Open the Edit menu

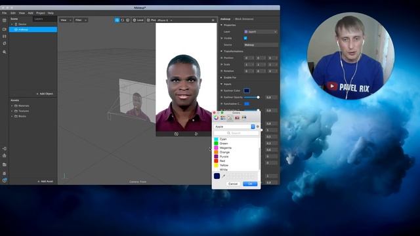[13, 13]
